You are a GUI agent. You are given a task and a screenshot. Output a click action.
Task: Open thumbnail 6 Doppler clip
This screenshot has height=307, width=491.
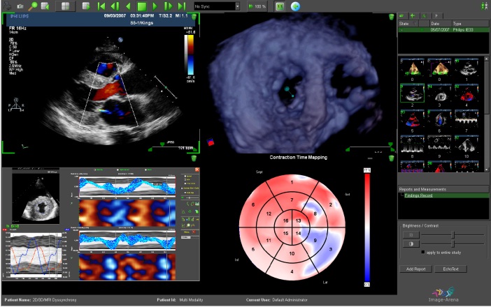coord(439,119)
